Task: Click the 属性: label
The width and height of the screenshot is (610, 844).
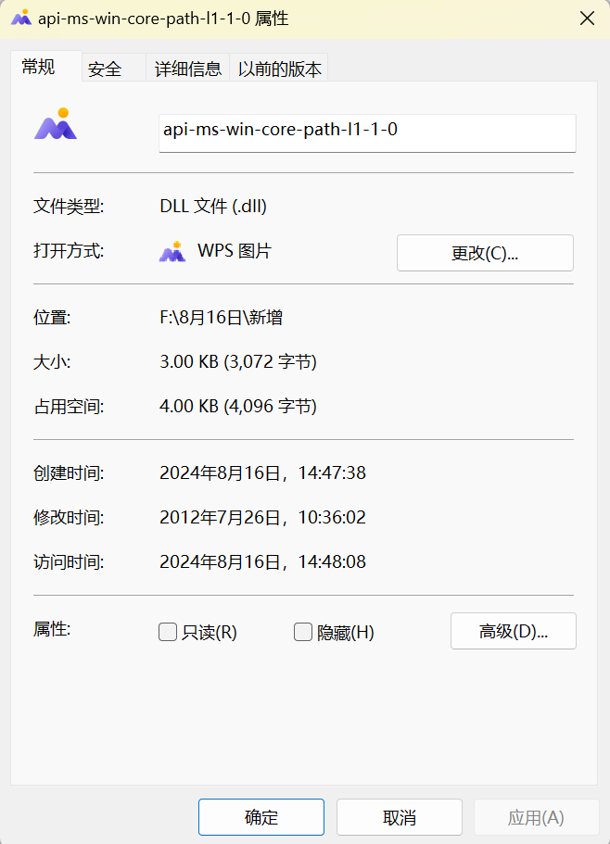Action: coord(52,629)
